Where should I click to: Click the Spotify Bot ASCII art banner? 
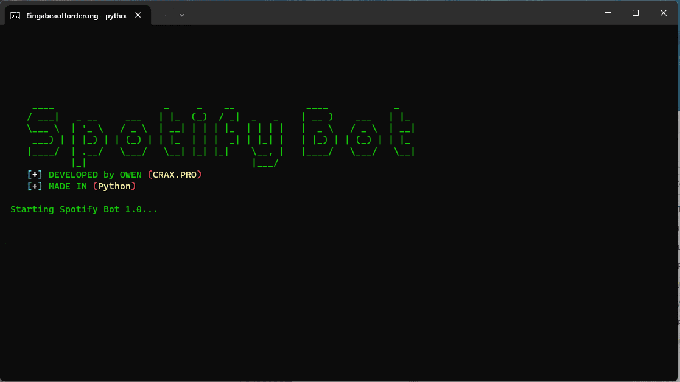coord(221,137)
